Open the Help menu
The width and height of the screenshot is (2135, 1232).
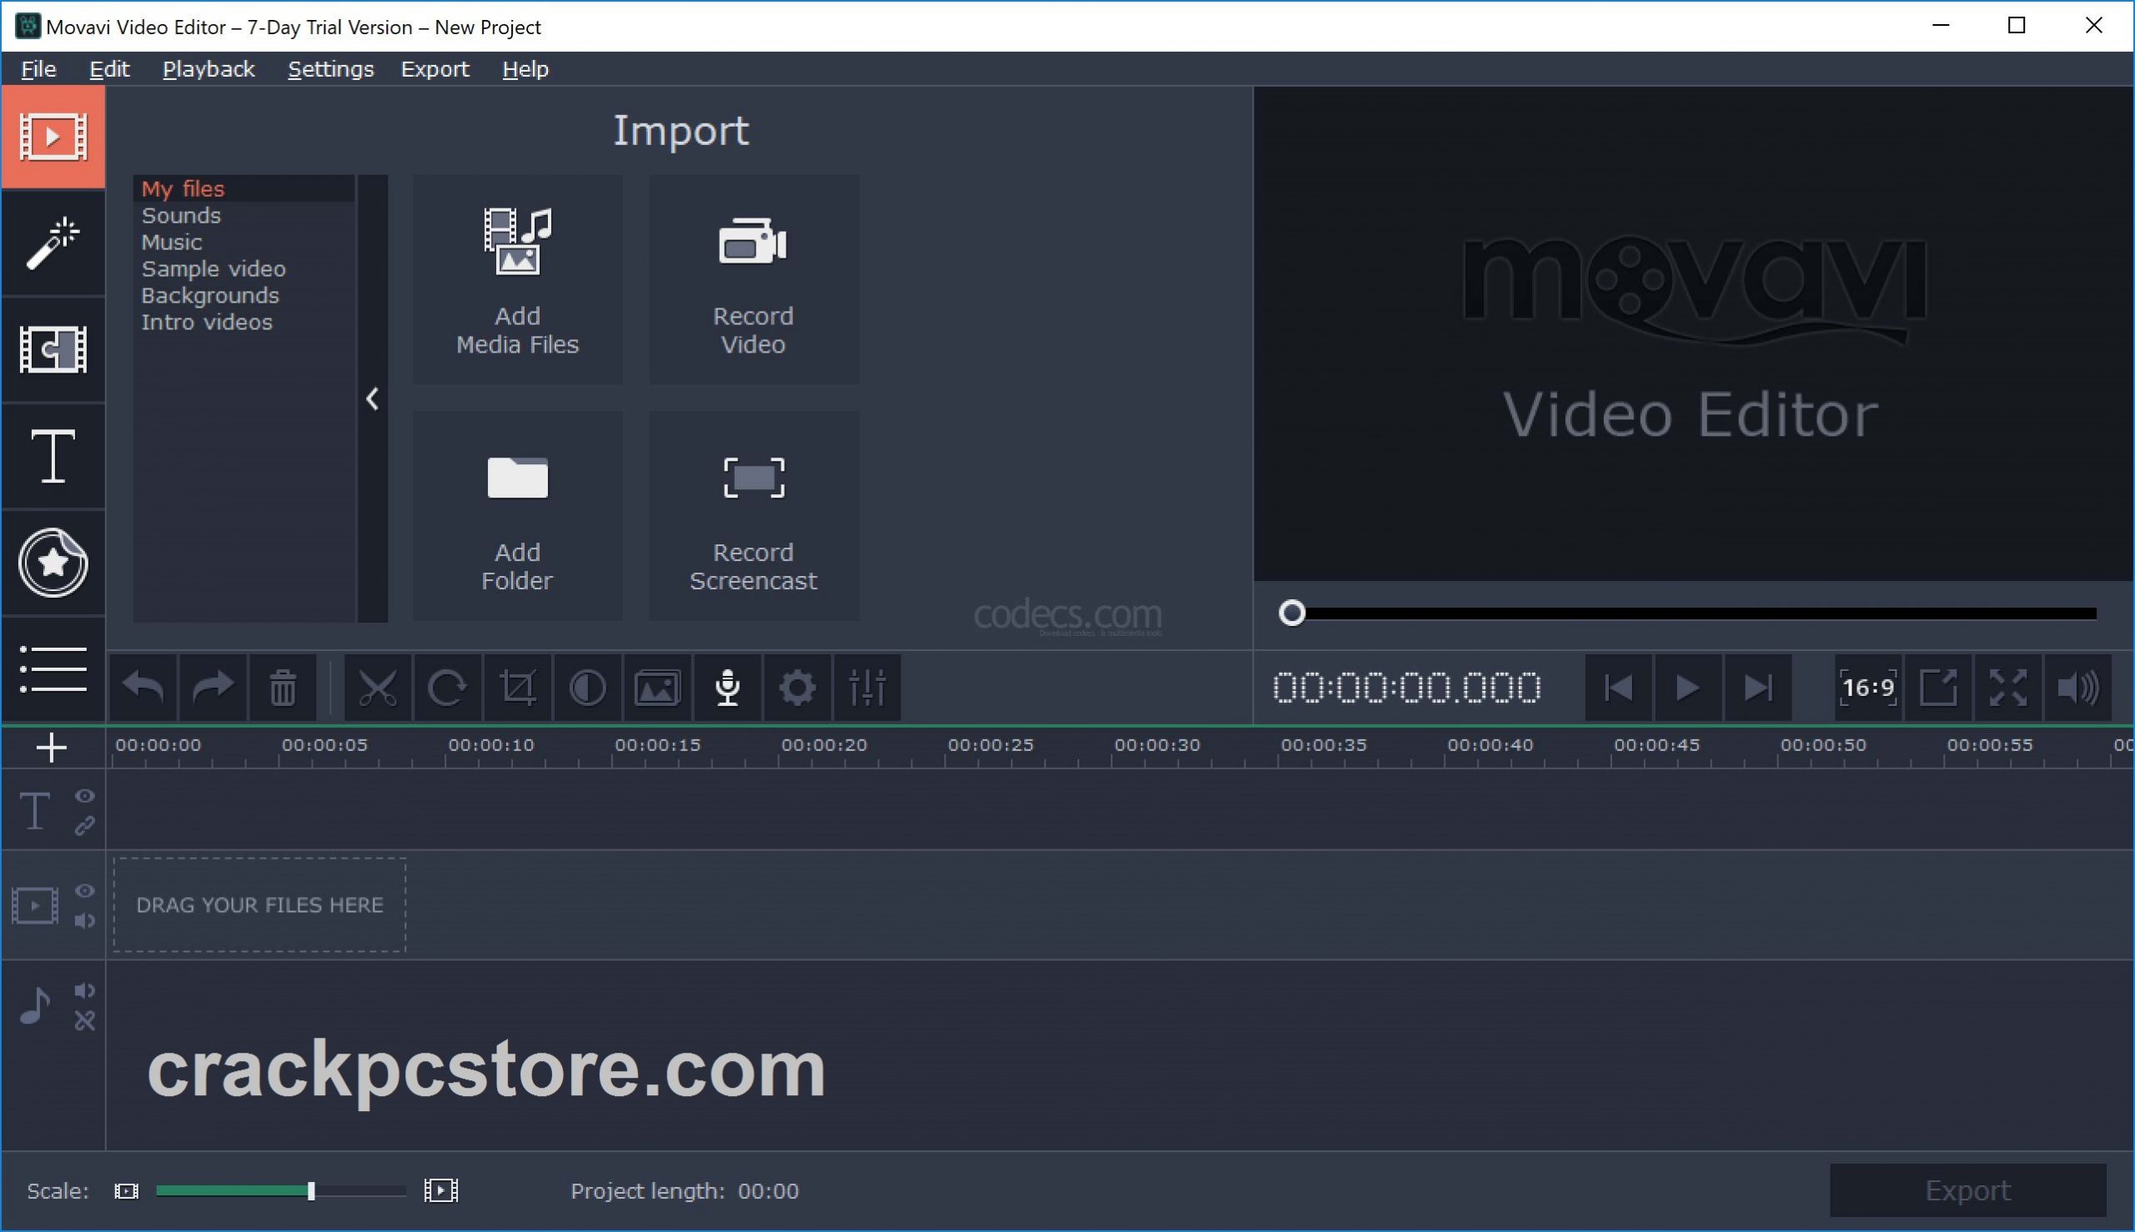525,69
